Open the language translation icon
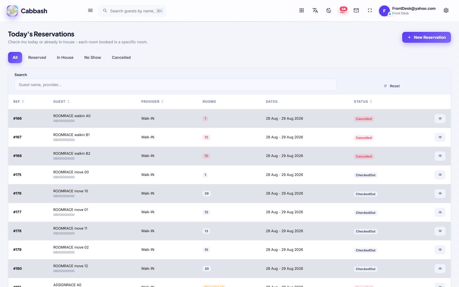 (x=315, y=11)
